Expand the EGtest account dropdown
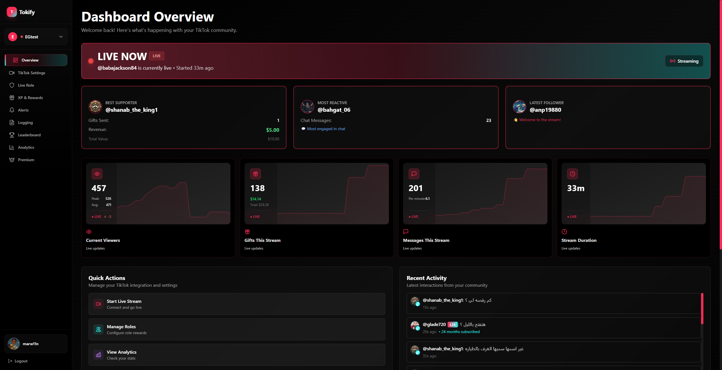Image resolution: width=722 pixels, height=370 pixels. click(x=36, y=37)
